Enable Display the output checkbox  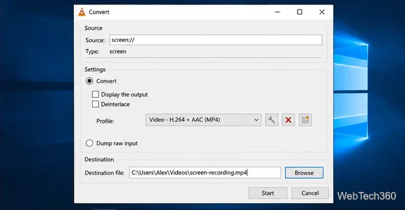[95, 94]
